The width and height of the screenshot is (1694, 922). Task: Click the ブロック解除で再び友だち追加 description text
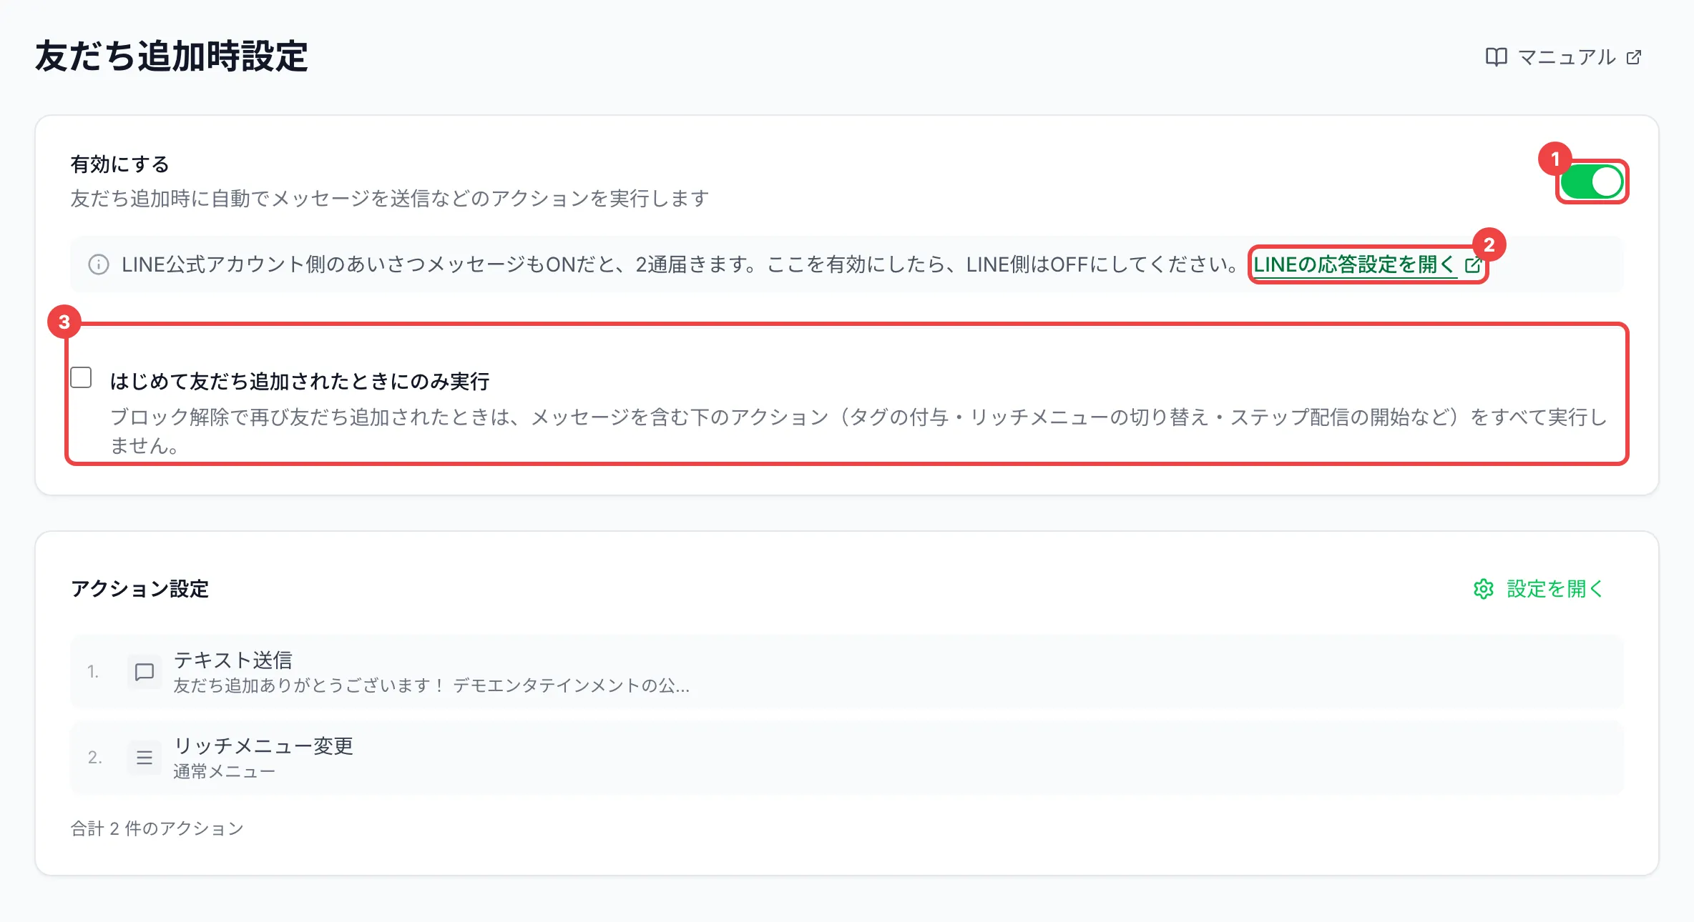(x=858, y=431)
